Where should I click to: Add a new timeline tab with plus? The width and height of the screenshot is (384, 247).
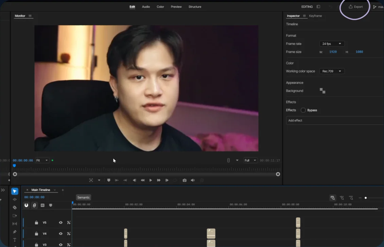pyautogui.click(x=63, y=190)
